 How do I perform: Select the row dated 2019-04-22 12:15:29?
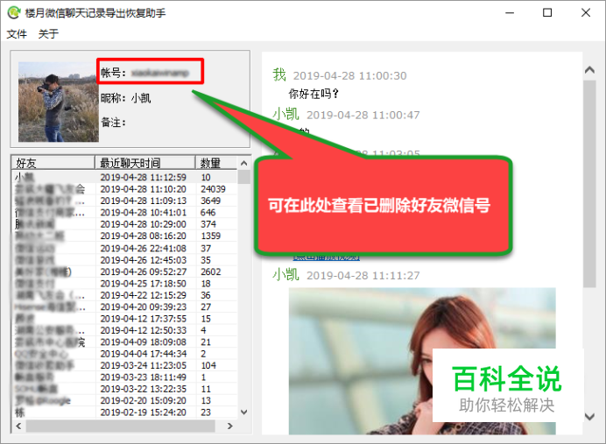pos(124,295)
